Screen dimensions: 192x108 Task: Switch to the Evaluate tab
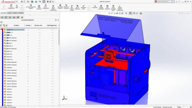point(21,13)
